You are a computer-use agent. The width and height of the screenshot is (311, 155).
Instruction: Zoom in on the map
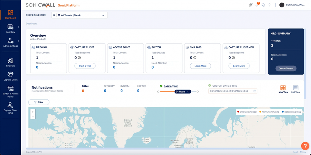33,112
